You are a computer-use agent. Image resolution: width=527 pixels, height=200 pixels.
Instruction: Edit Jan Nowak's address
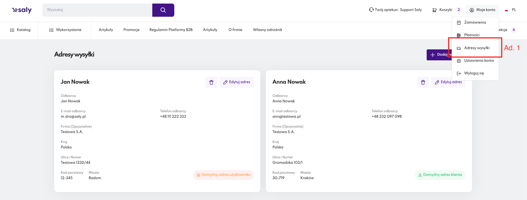point(236,82)
